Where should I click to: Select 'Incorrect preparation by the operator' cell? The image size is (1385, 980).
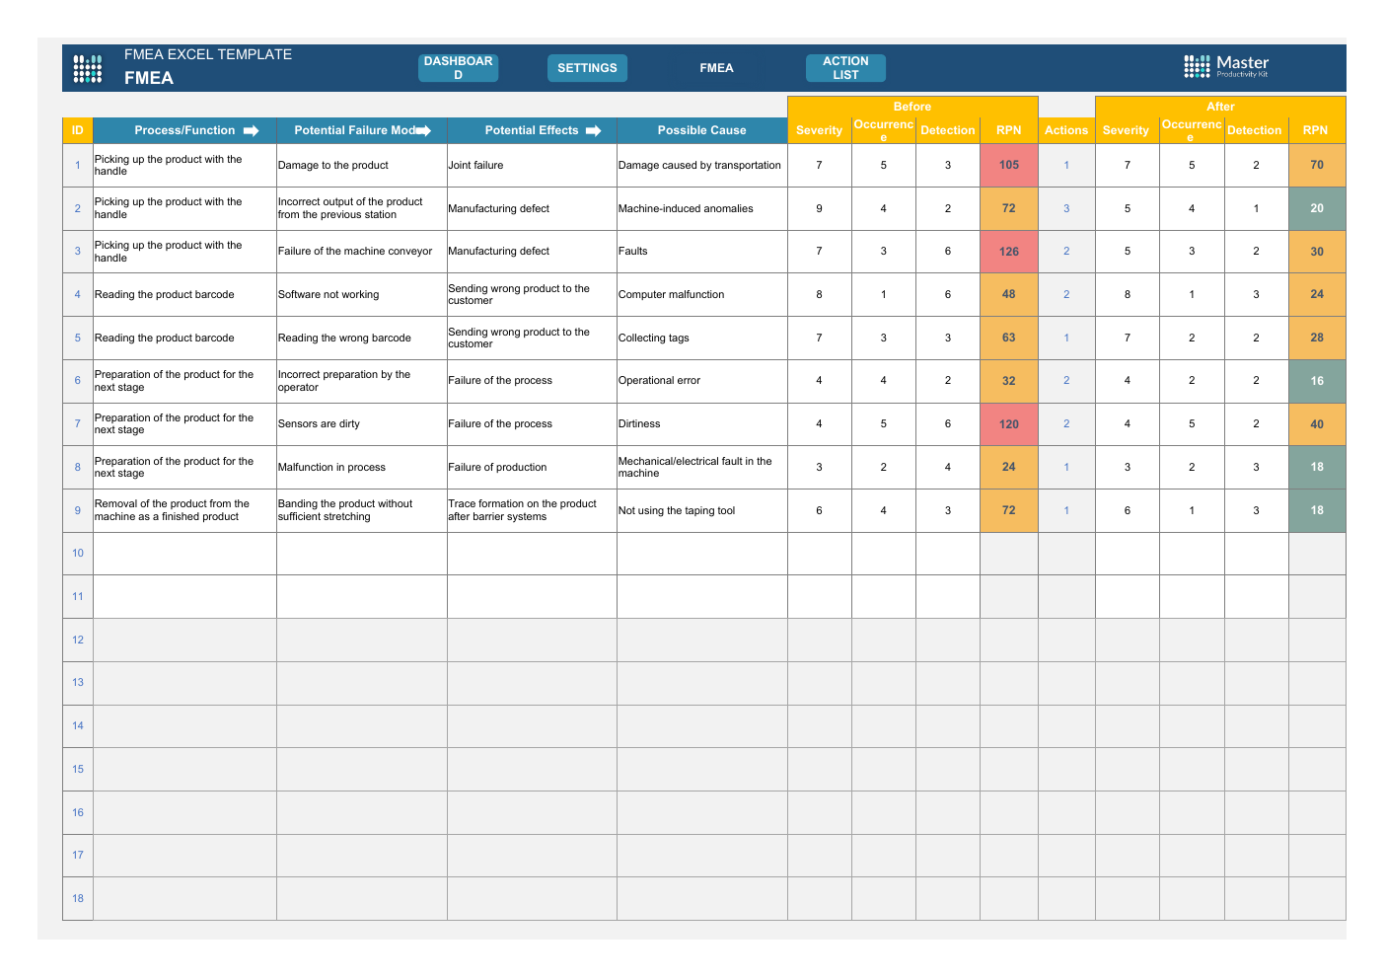pos(362,381)
